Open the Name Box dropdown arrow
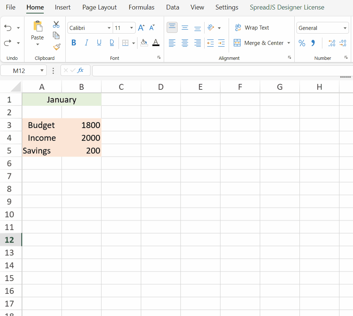The image size is (353, 316). pos(42,70)
